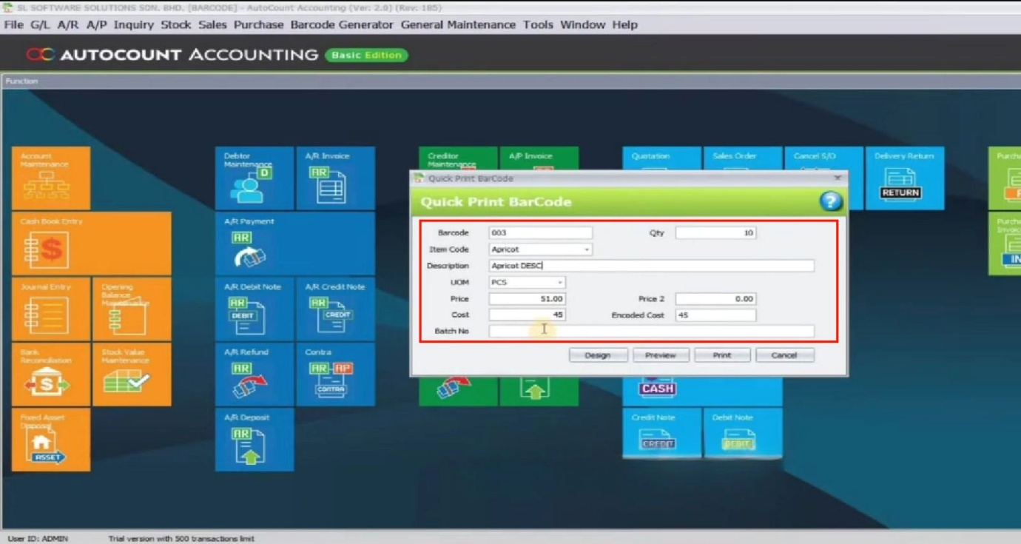Click the Preview button
This screenshot has width=1021, height=544.
tap(660, 355)
